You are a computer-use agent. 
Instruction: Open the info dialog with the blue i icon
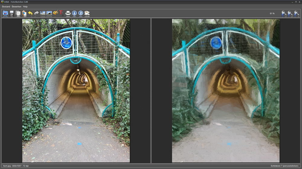pos(74,13)
